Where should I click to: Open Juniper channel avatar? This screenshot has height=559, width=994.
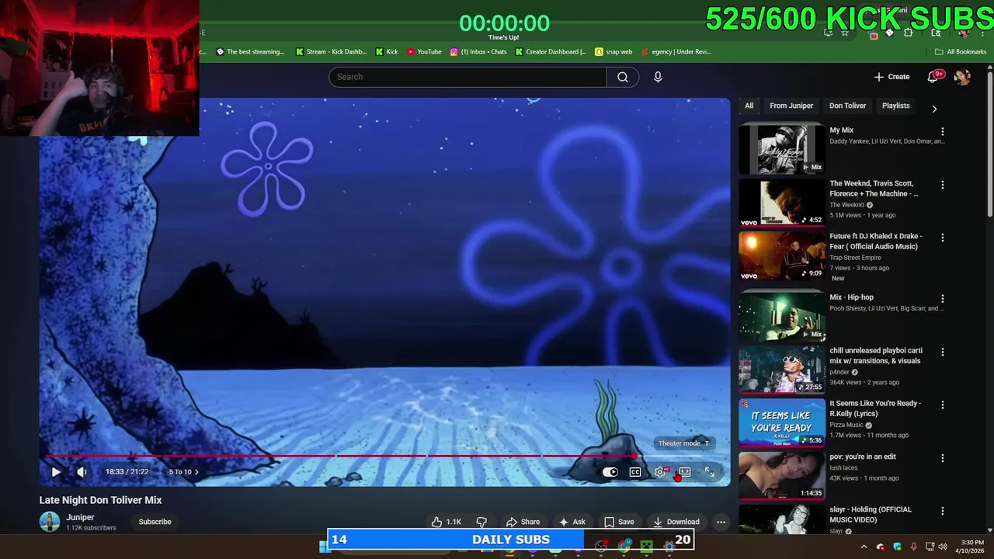pos(50,522)
